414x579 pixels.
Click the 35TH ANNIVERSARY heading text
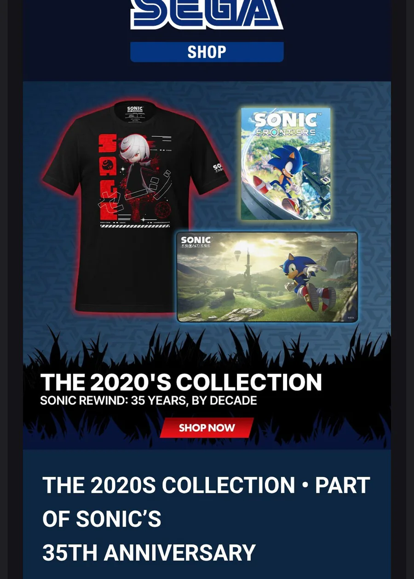point(149,553)
